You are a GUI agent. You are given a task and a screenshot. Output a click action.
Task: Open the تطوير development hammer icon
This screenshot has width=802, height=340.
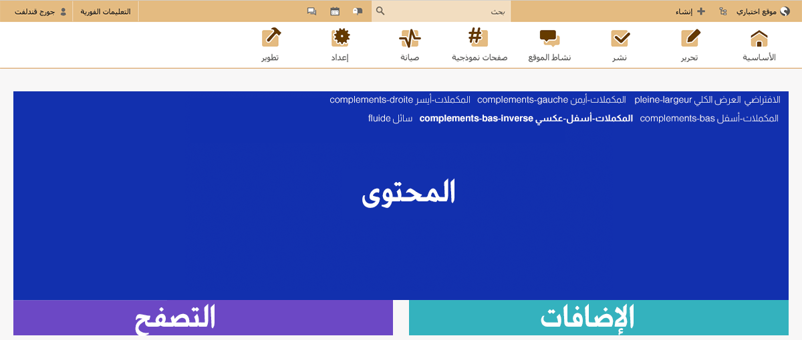271,39
